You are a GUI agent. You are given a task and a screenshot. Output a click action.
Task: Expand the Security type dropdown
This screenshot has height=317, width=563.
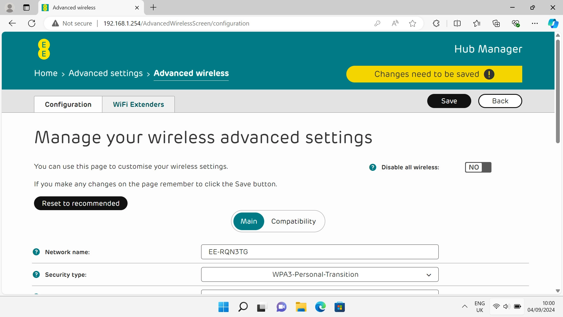pos(320,274)
